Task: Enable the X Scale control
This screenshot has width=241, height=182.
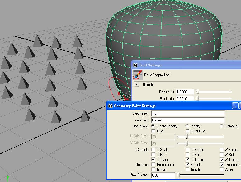Action: click(x=153, y=149)
